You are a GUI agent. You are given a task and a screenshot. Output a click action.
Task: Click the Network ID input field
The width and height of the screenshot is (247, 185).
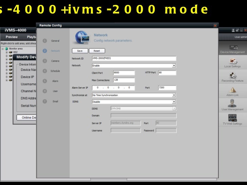tap(134, 58)
